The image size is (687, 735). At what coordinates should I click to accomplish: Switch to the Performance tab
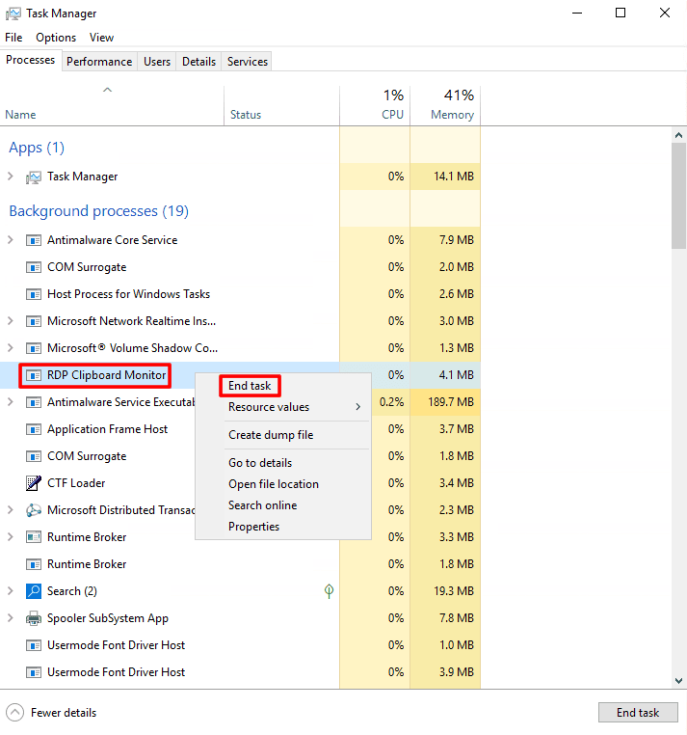99,61
